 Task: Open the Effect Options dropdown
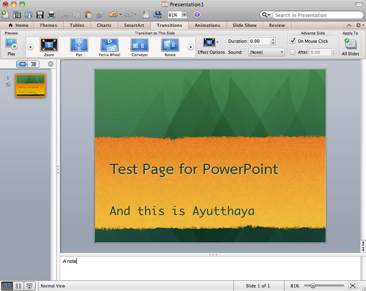point(211,46)
